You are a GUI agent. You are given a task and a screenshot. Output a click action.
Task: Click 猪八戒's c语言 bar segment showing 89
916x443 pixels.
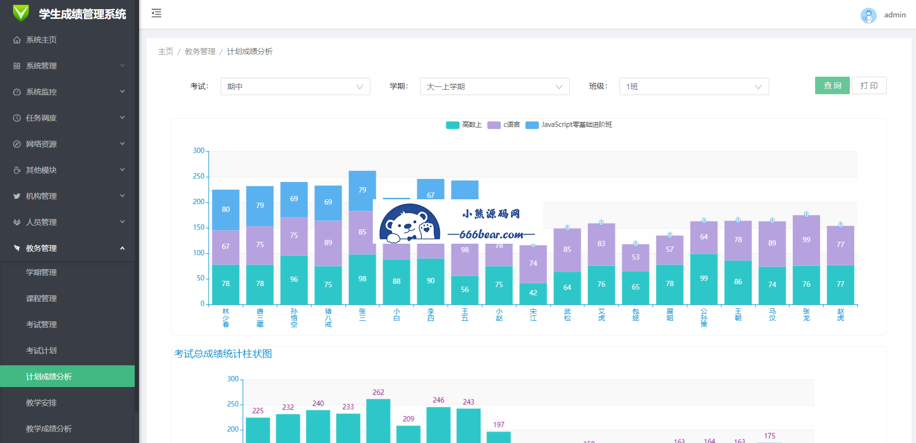click(328, 244)
